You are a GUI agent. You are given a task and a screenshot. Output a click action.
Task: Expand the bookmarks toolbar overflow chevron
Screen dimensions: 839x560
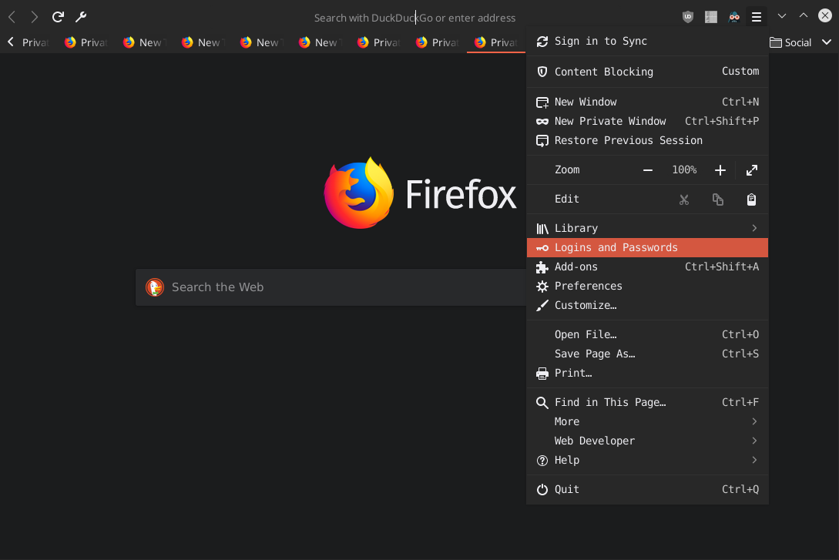coord(827,42)
